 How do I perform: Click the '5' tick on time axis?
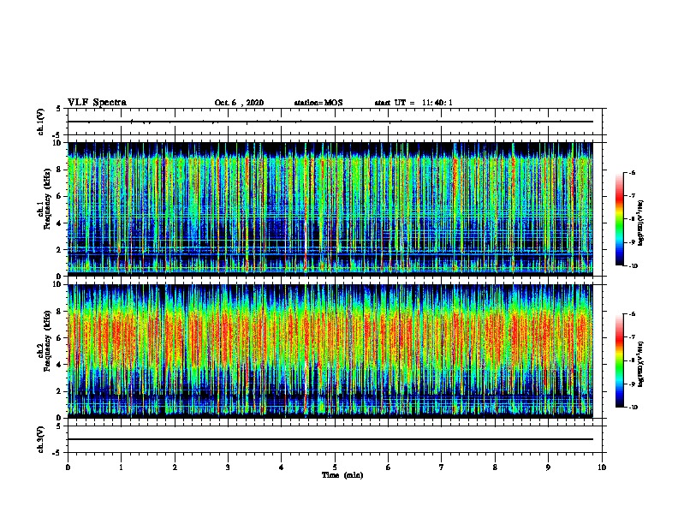click(x=335, y=467)
